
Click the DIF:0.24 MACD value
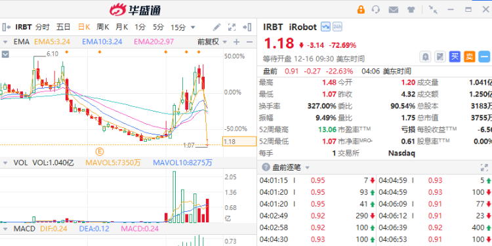point(54,229)
